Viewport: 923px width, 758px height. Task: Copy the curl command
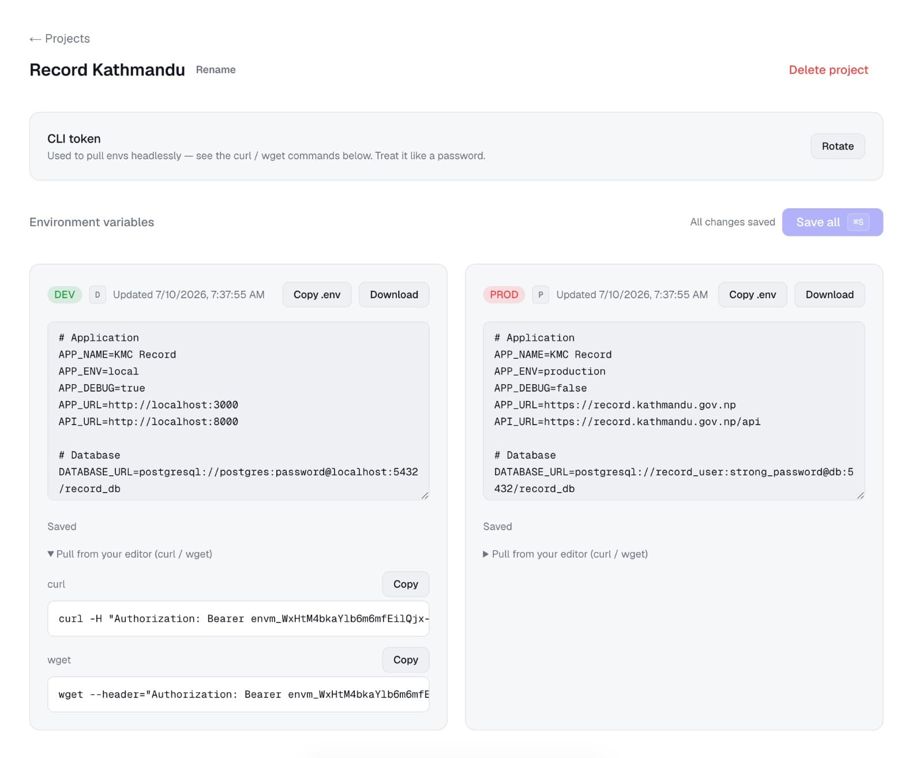(x=406, y=584)
